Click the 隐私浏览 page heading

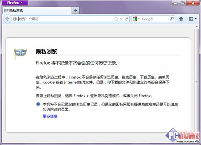tap(46, 52)
